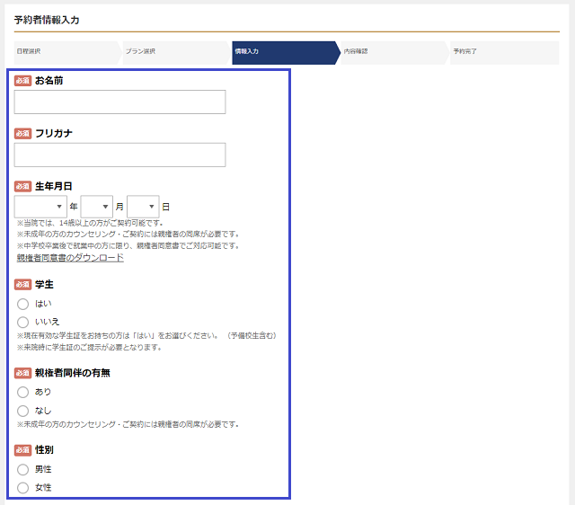This screenshot has height=505, width=575.
Task: Click the 情報入力 step tab
Action: (286, 52)
